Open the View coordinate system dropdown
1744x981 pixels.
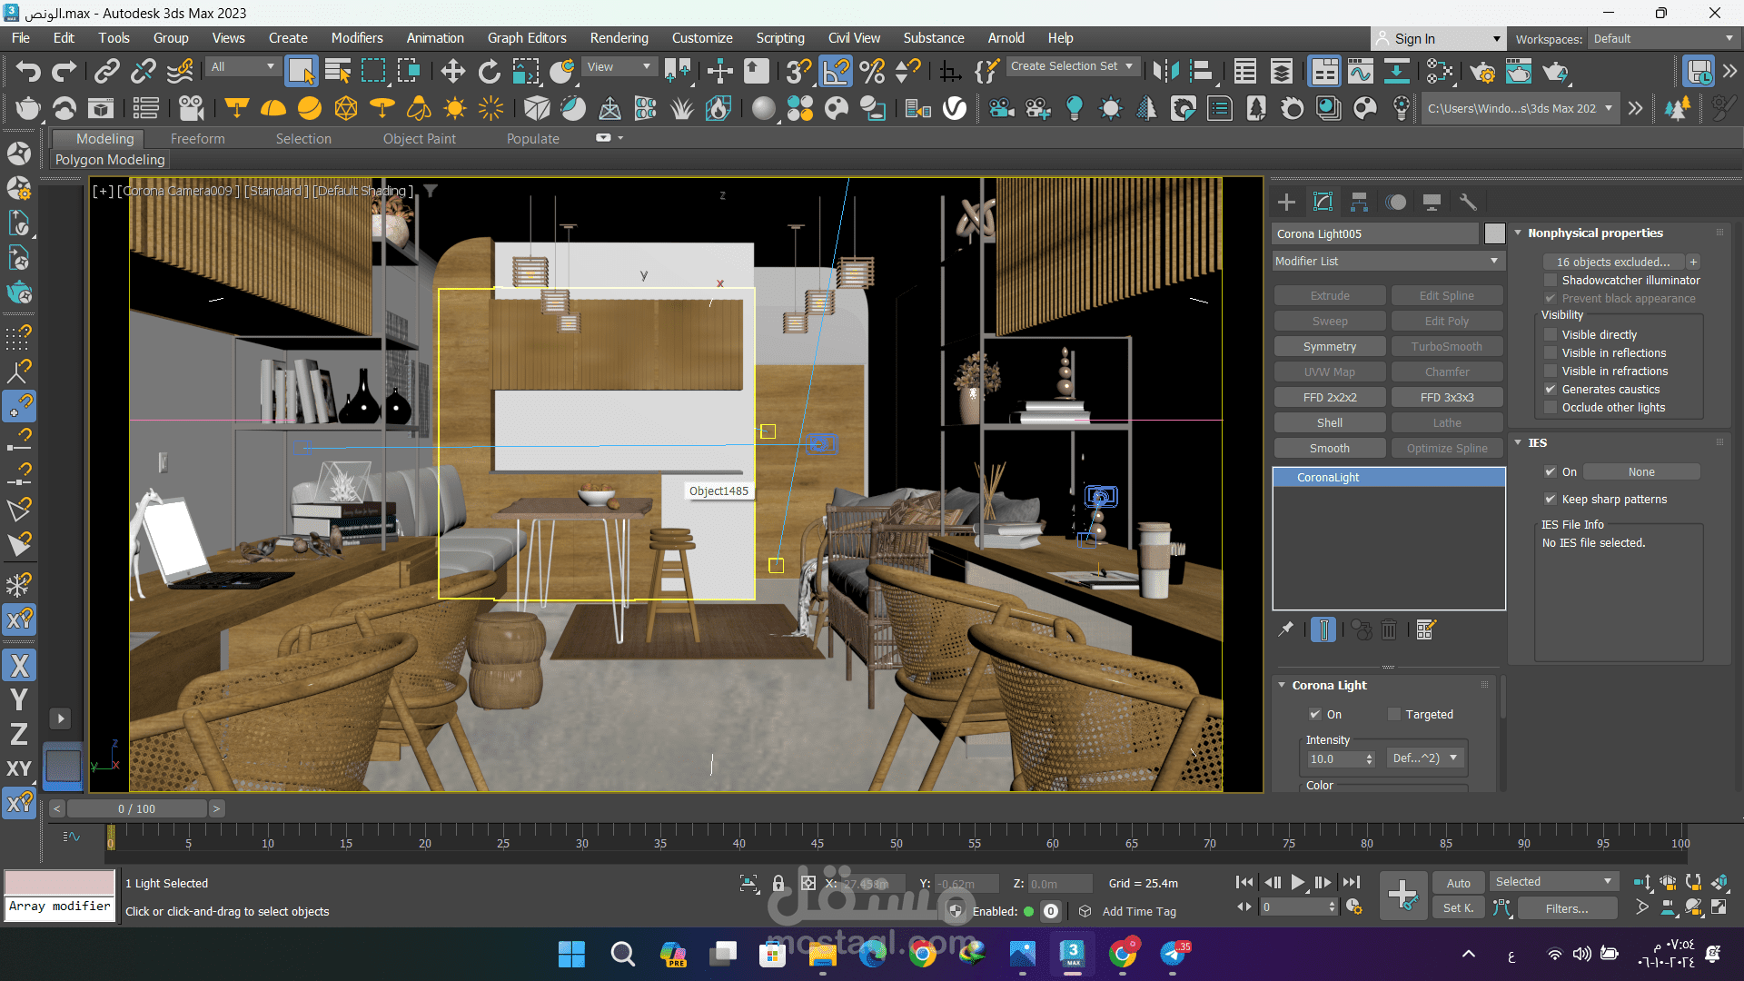619,66
